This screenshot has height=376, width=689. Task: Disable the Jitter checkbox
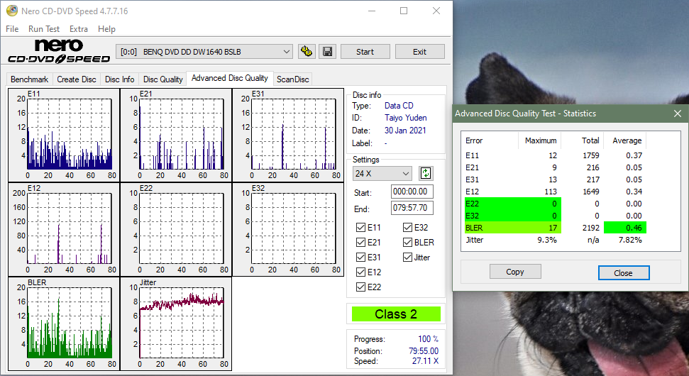407,257
